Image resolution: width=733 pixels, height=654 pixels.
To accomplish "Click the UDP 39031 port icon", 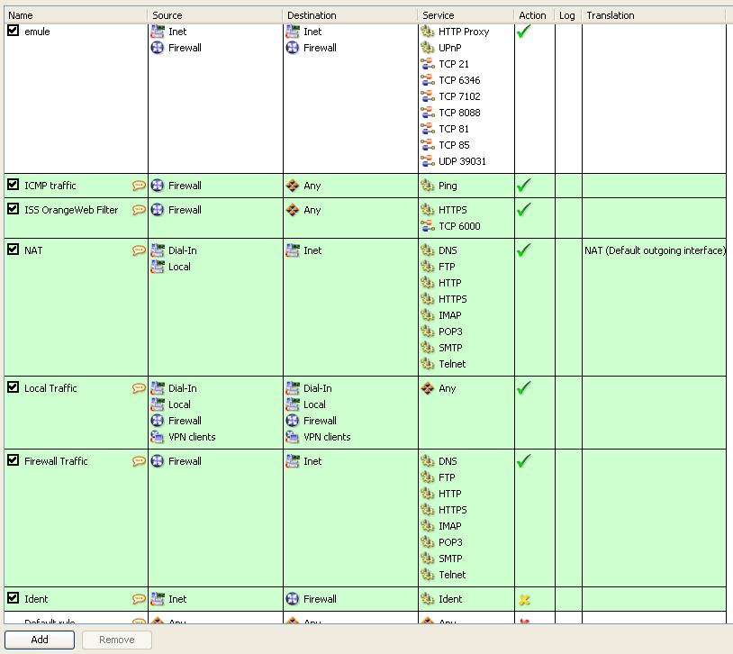I will coord(427,161).
